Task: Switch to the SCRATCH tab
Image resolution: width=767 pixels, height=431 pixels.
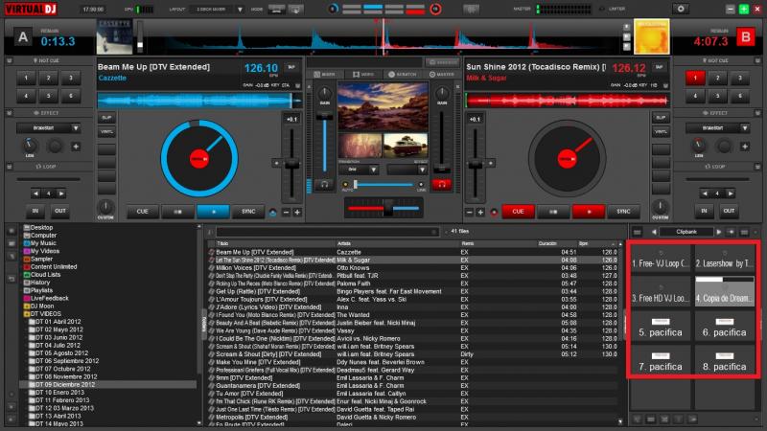Action: point(402,75)
